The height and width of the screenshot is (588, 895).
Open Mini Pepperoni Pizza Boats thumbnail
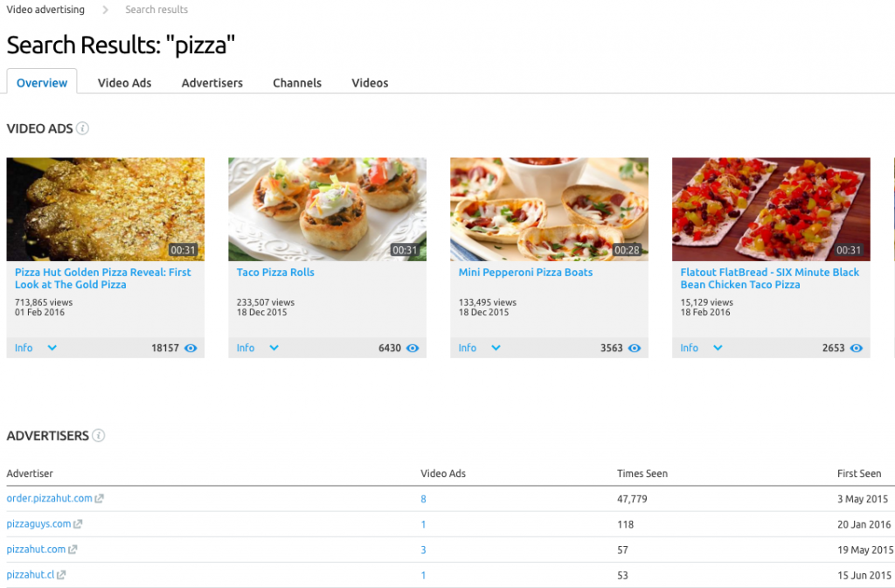coord(549,210)
